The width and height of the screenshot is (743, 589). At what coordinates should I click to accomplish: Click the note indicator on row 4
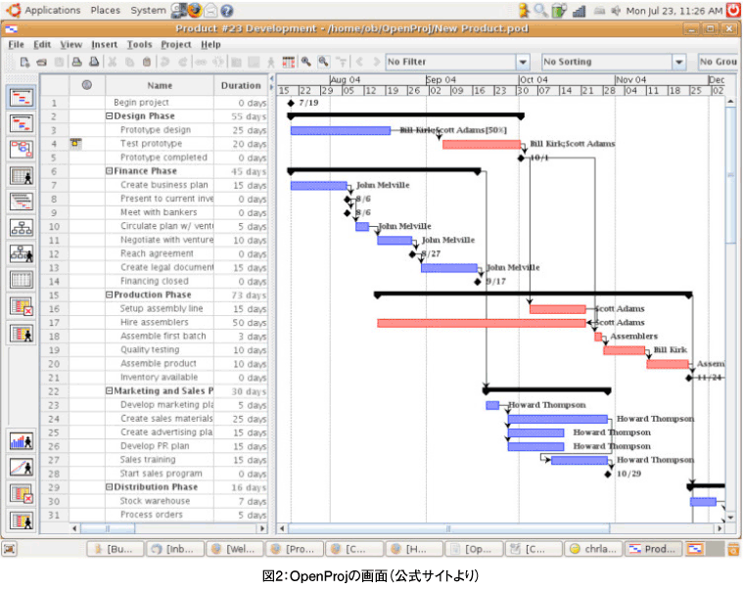click(x=75, y=144)
